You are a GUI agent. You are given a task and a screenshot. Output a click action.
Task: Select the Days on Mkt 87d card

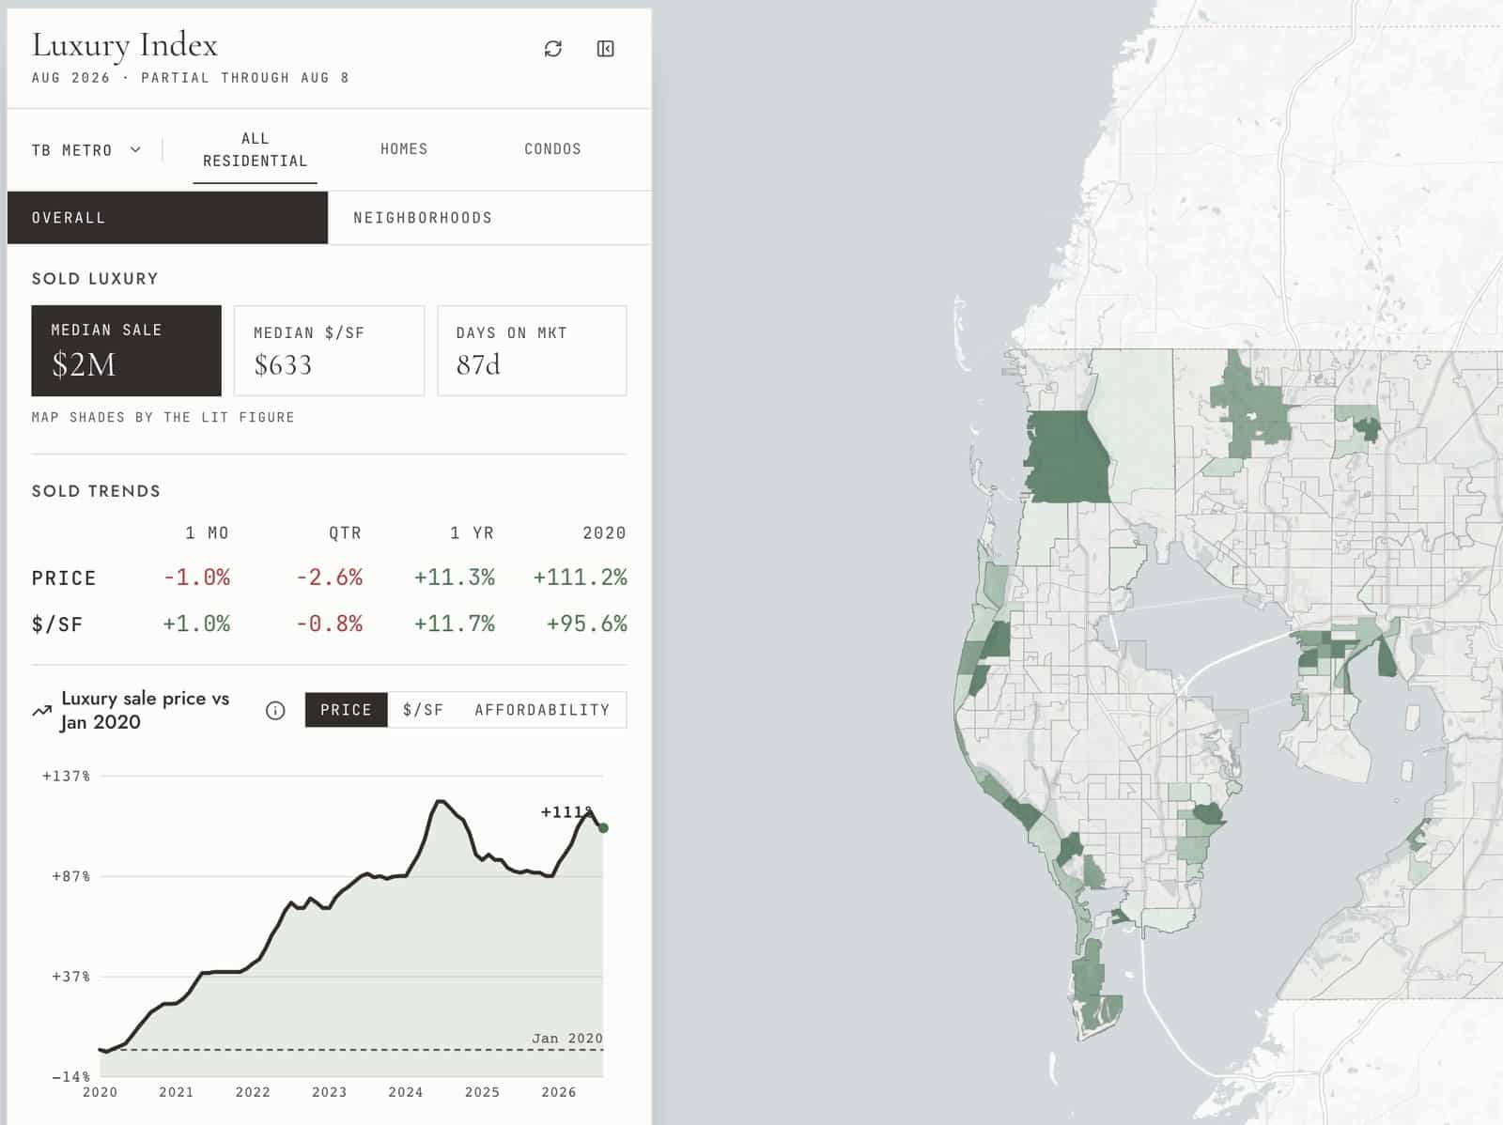pos(532,350)
